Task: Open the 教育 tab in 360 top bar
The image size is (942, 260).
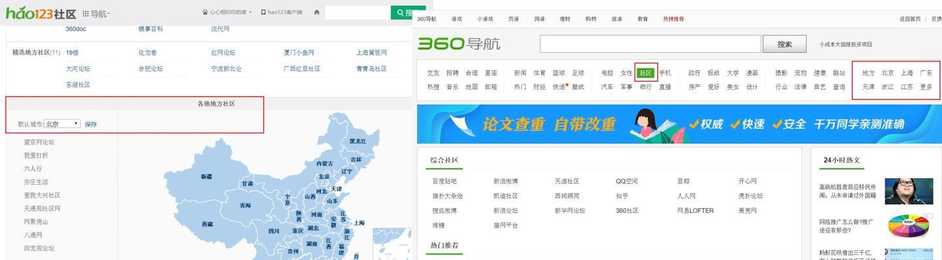Action: [643, 19]
